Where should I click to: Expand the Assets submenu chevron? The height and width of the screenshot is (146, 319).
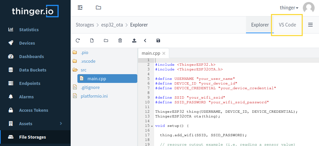(61, 123)
